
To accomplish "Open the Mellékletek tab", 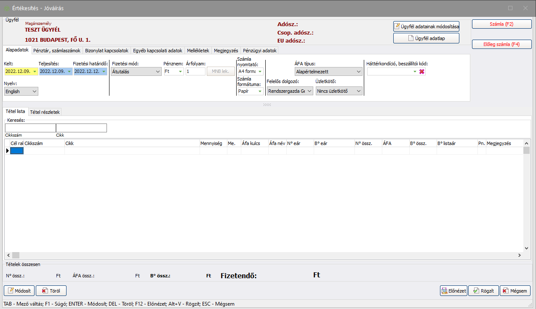I will tap(198, 51).
